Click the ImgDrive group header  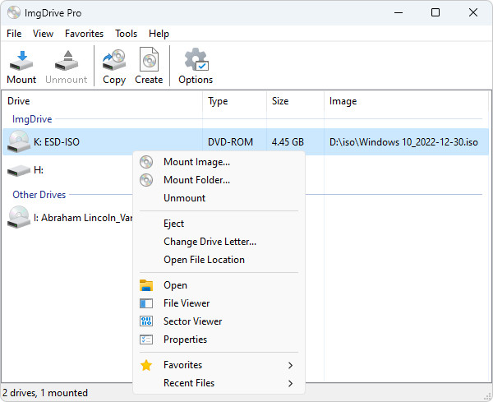coord(32,119)
